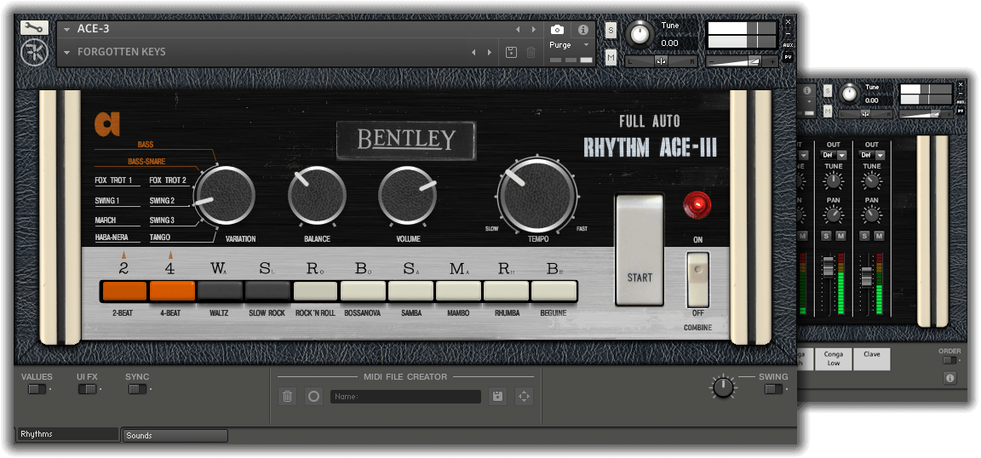Switch to the Rhythms tab
This screenshot has width=981, height=458.
tap(67, 434)
